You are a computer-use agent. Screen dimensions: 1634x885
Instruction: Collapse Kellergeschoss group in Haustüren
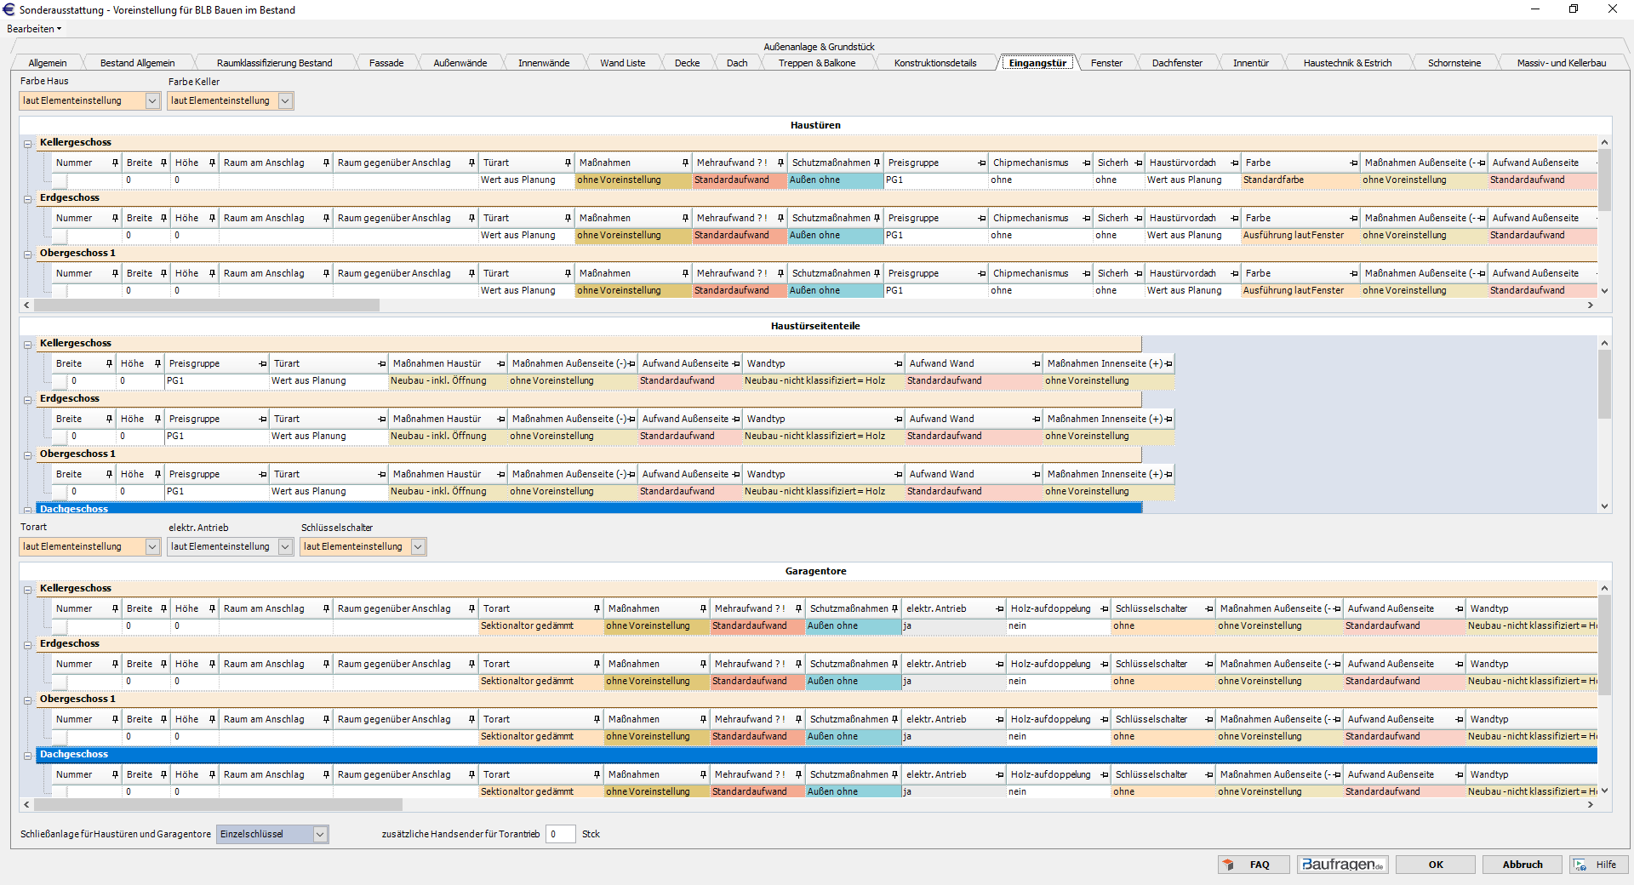28,144
